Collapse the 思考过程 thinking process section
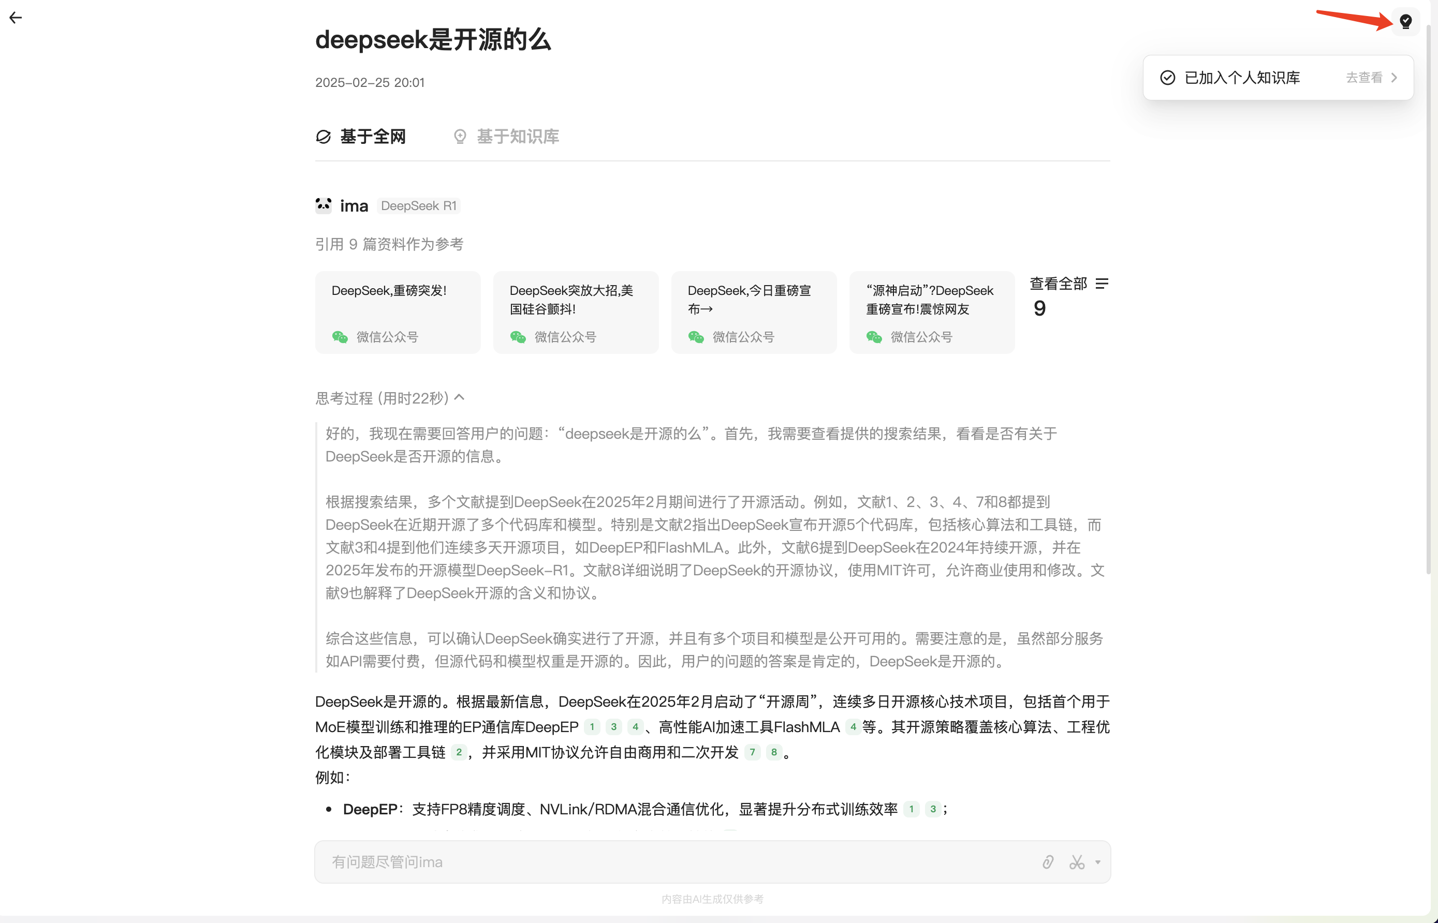The image size is (1438, 923). [459, 397]
